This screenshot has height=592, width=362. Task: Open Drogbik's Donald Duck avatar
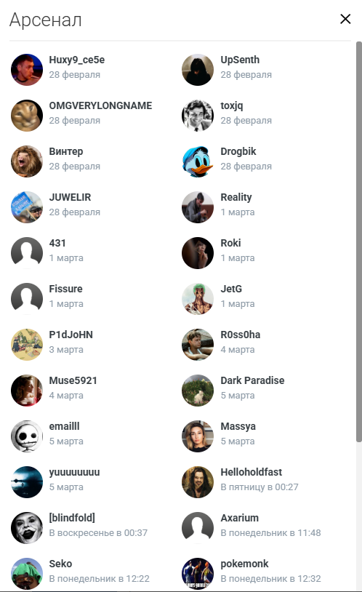pos(198,161)
